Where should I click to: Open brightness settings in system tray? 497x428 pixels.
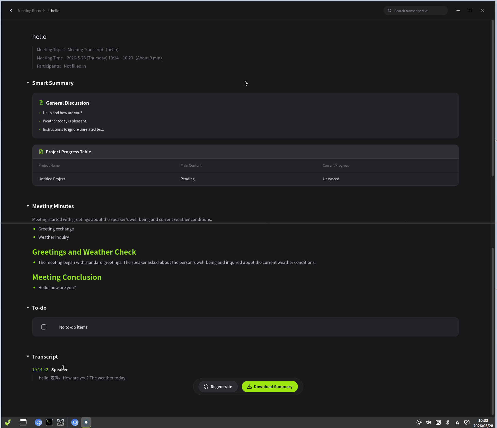pyautogui.click(x=419, y=422)
